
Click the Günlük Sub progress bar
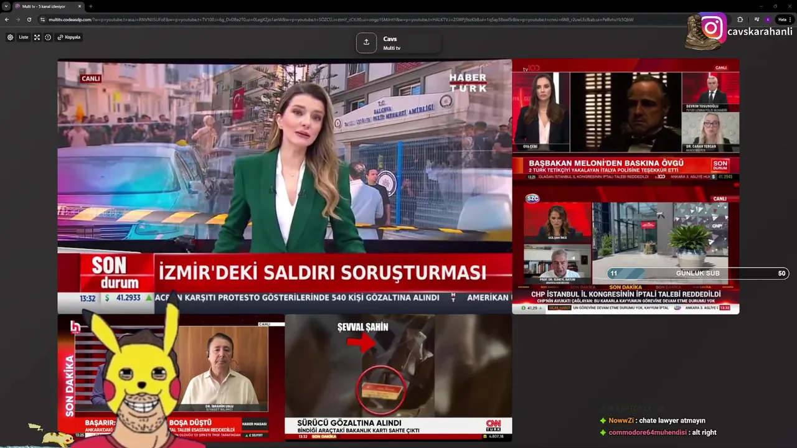pos(698,273)
